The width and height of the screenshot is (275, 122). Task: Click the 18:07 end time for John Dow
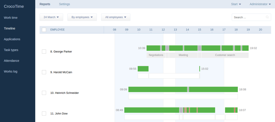coord(242,110)
